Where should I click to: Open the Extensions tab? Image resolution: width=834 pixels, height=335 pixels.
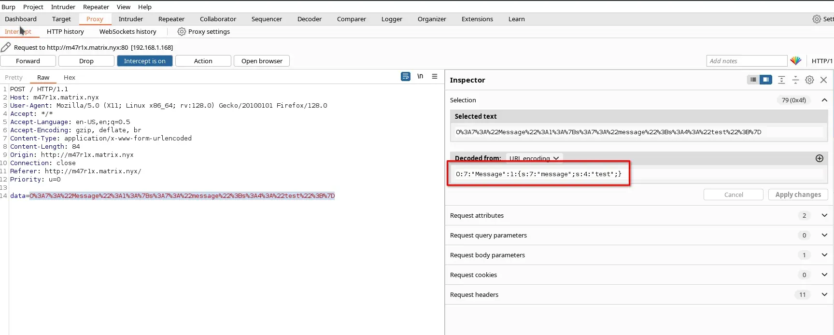coord(477,19)
